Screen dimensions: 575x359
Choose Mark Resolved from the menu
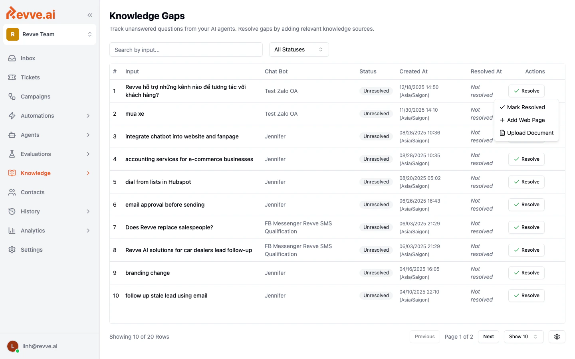coord(526,107)
